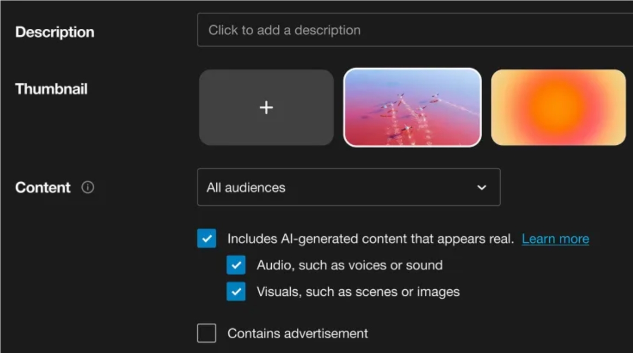633x353 pixels.
Task: Click the chevron on the audiences selector
Action: pyautogui.click(x=481, y=187)
